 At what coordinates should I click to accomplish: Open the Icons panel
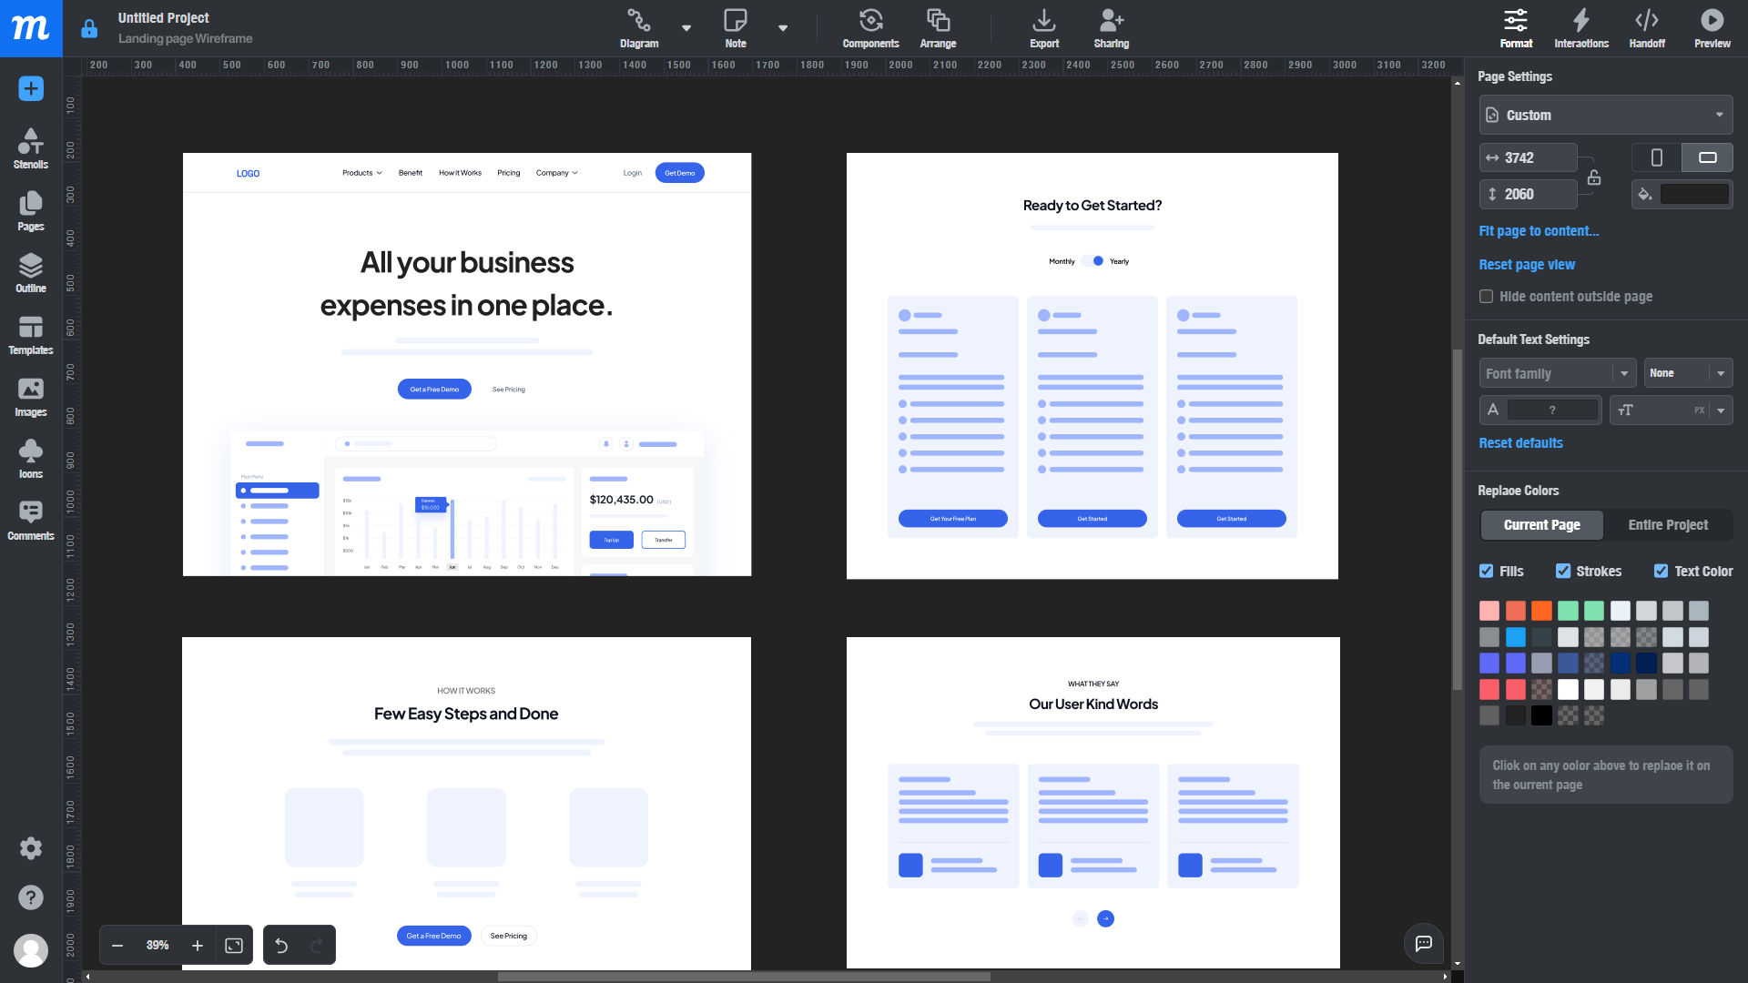31,459
